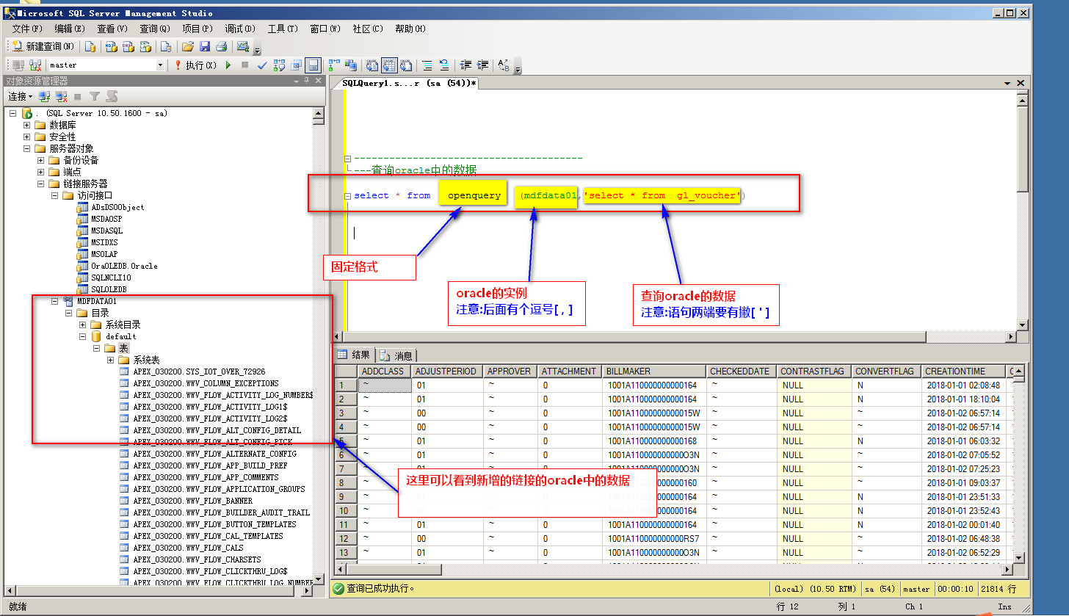Click the funnel filter icon in Object Explorer
This screenshot has height=616, width=1069.
[x=95, y=96]
